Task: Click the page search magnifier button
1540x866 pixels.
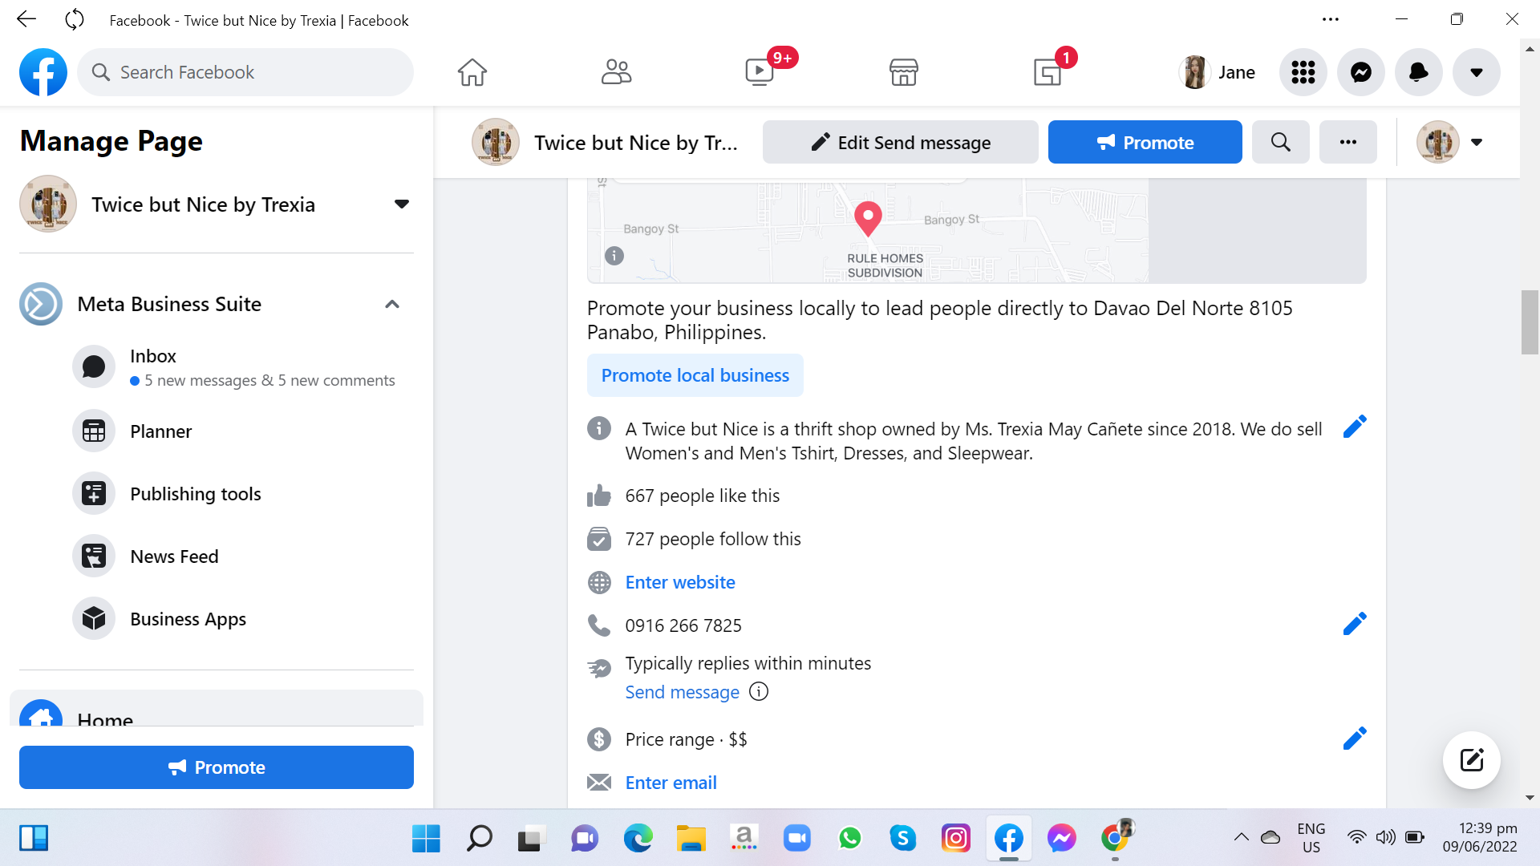Action: tap(1280, 143)
